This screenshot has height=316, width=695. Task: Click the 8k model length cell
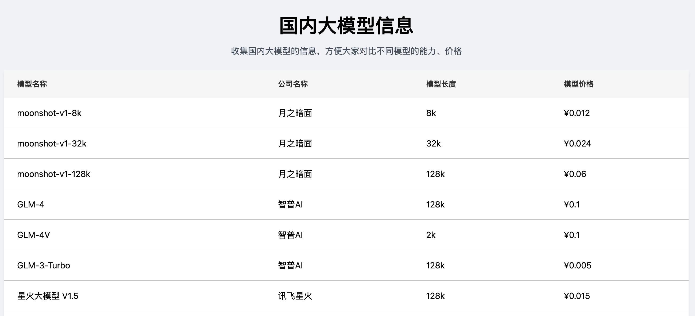[x=431, y=113]
